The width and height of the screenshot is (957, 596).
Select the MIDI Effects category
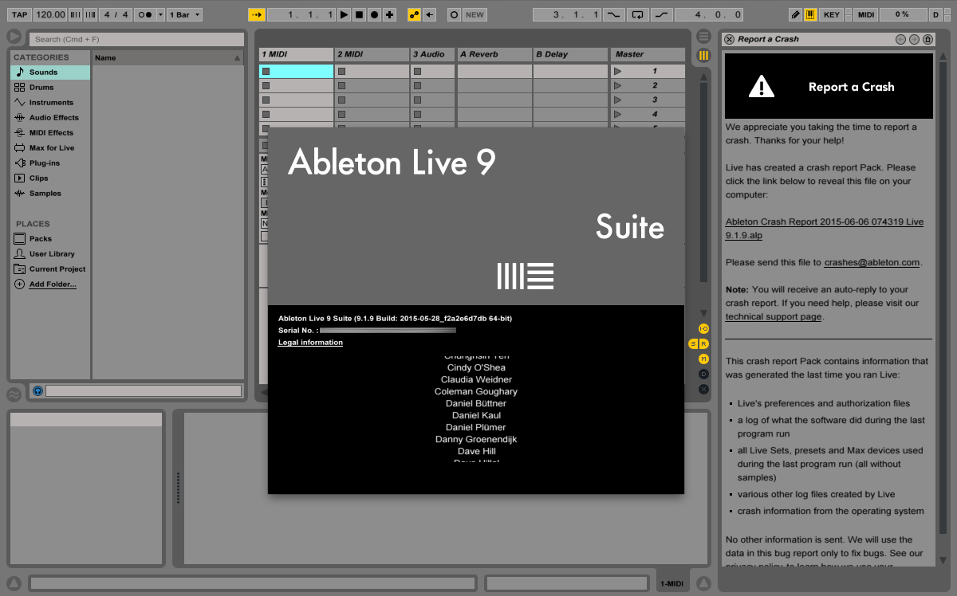pos(50,133)
